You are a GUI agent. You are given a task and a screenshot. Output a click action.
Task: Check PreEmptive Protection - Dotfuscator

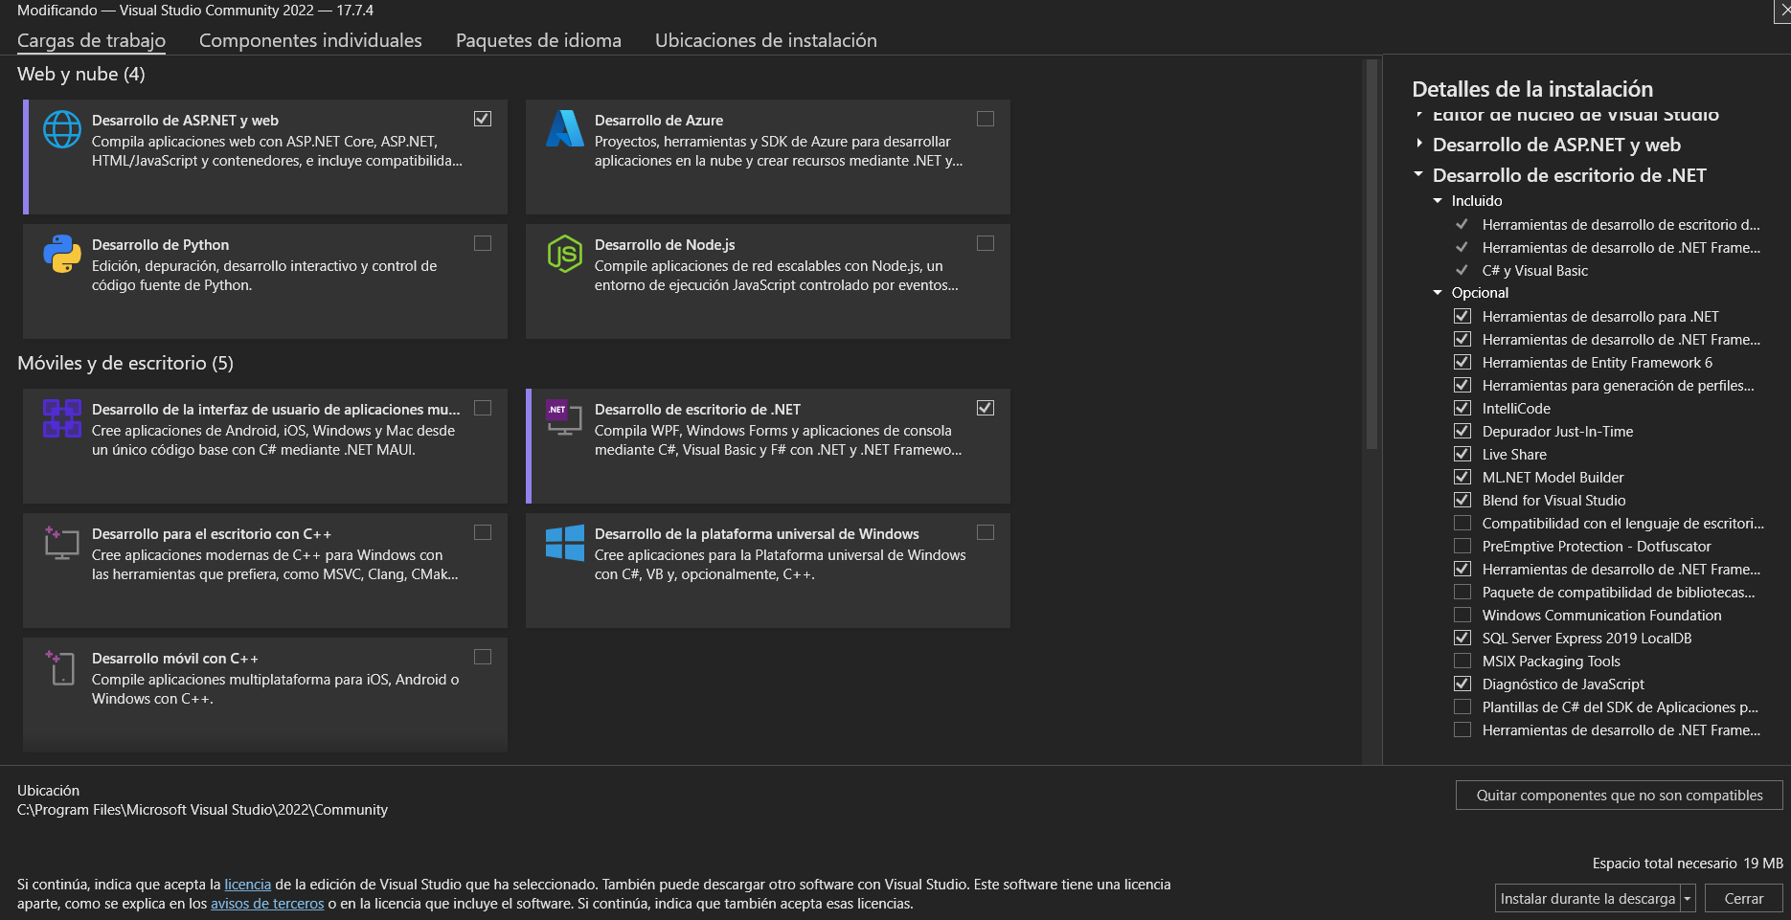point(1462,546)
